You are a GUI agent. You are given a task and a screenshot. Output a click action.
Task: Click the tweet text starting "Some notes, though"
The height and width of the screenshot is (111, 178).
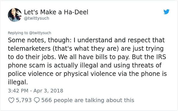tap(87, 61)
